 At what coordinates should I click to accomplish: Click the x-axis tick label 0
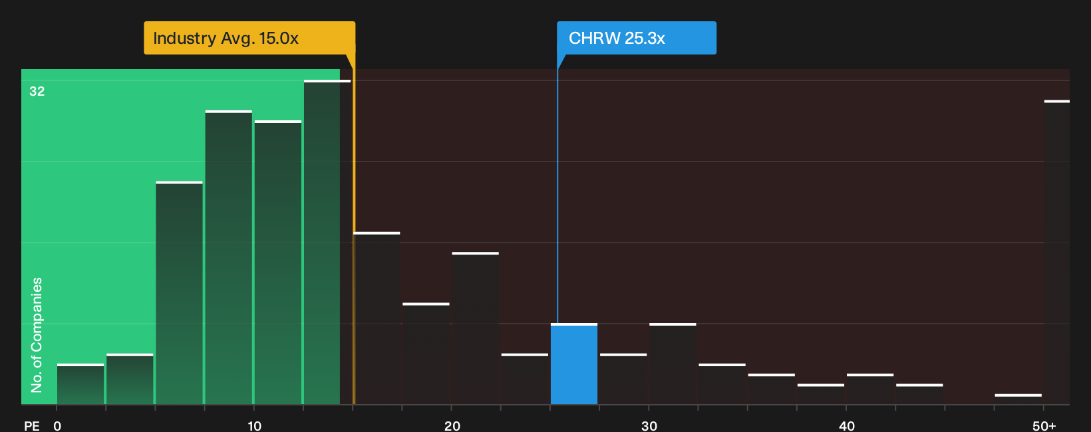(57, 426)
